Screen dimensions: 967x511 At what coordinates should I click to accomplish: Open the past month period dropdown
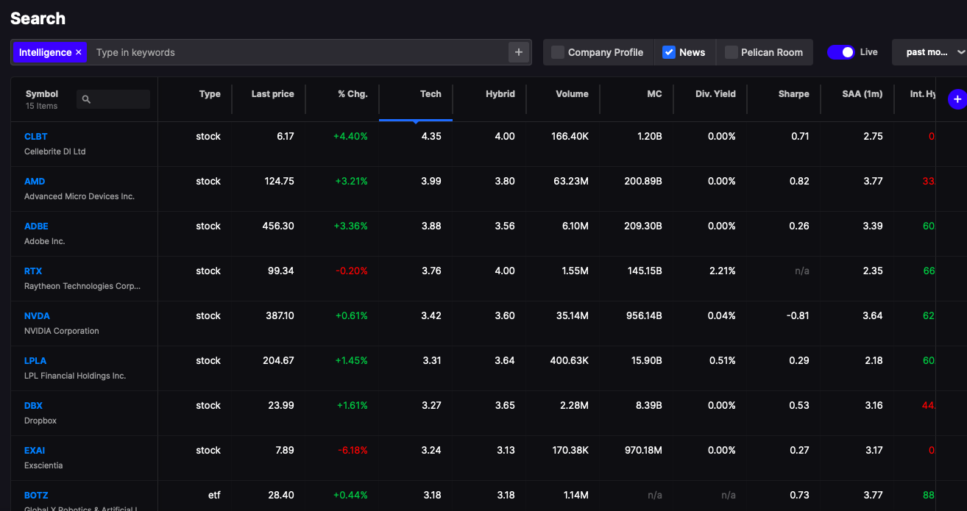(931, 52)
